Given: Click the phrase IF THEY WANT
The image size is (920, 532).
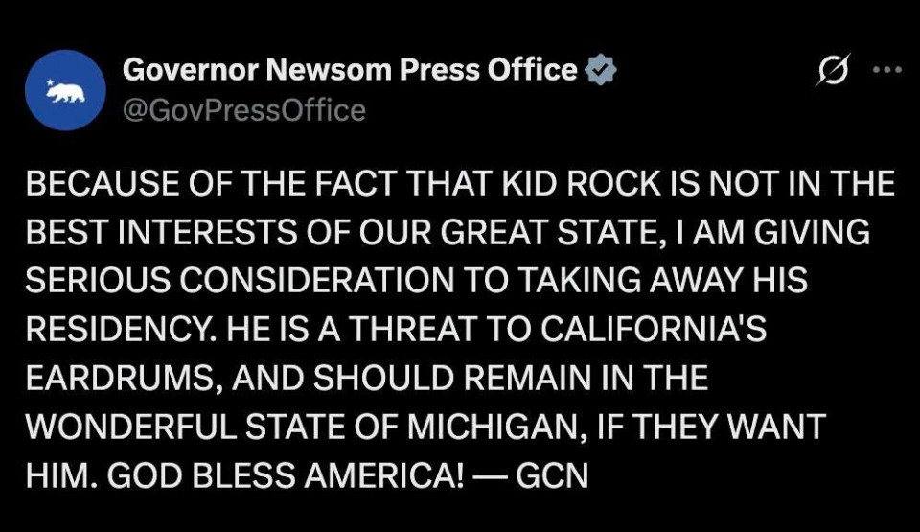Looking at the screenshot, I should click(711, 427).
